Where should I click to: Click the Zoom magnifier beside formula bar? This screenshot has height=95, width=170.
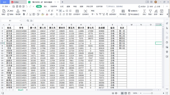click(28, 21)
